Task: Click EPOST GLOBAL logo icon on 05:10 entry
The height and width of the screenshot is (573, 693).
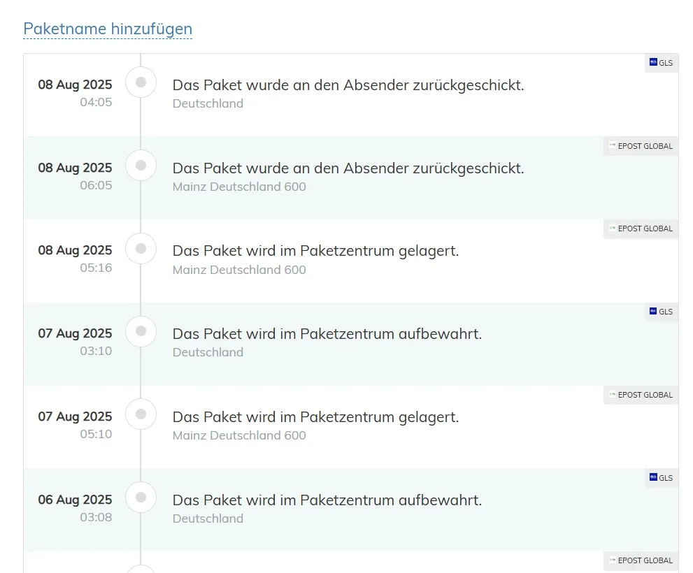Action: coord(612,394)
